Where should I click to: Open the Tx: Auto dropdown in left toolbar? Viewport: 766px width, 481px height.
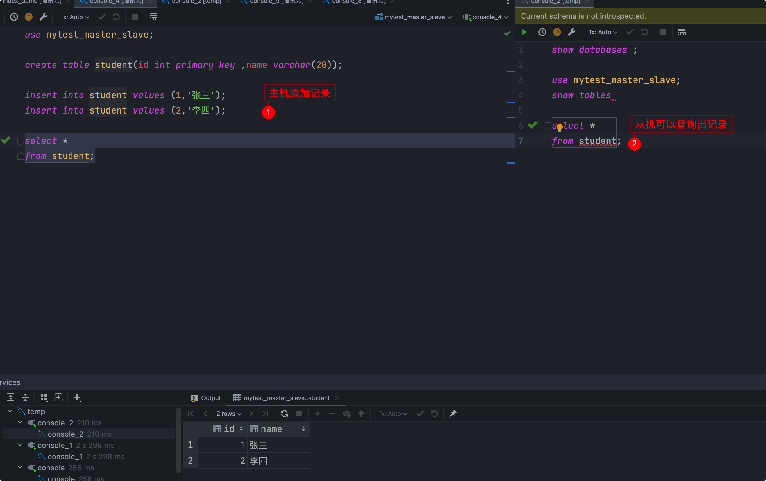[75, 17]
